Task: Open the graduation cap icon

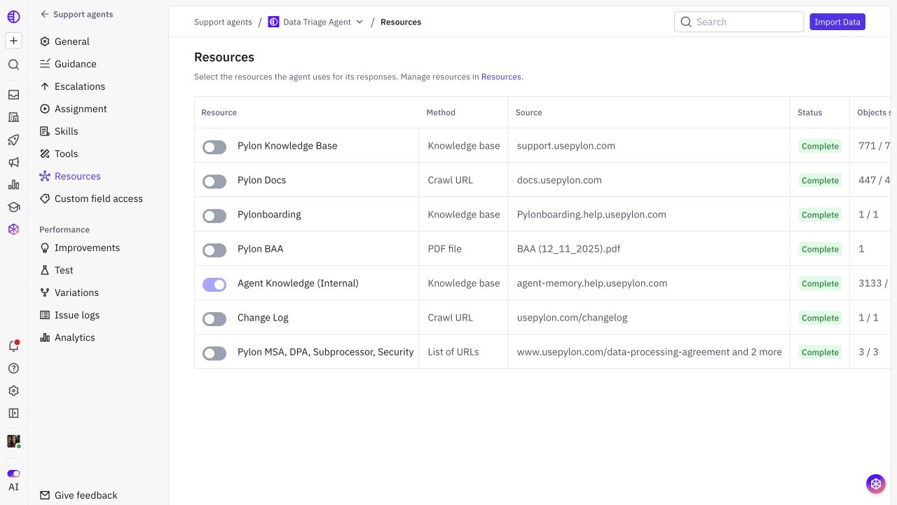Action: pyautogui.click(x=13, y=207)
